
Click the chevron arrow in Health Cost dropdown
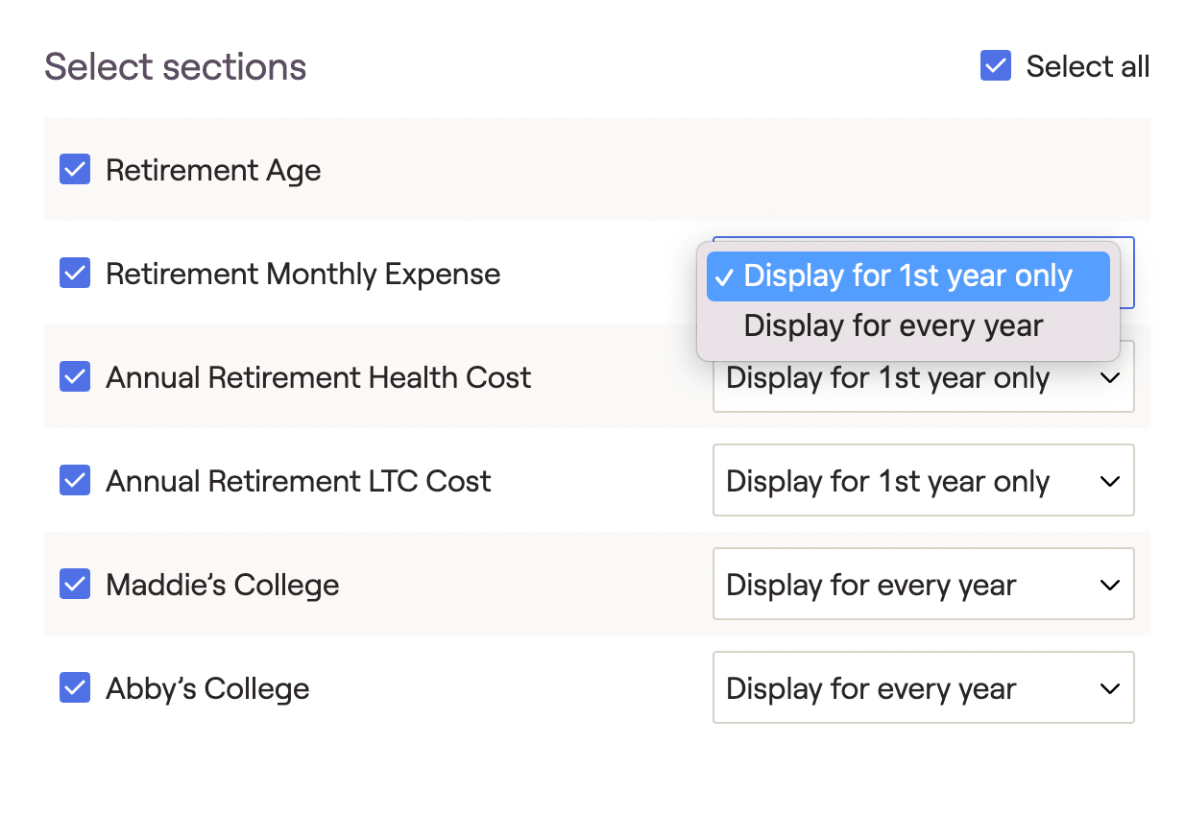click(x=1110, y=377)
